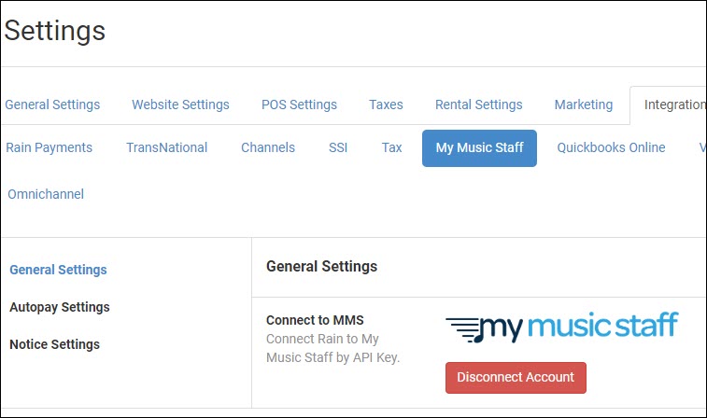The height and width of the screenshot is (418, 707).
Task: Select the Taxes tab
Action: [x=386, y=104]
